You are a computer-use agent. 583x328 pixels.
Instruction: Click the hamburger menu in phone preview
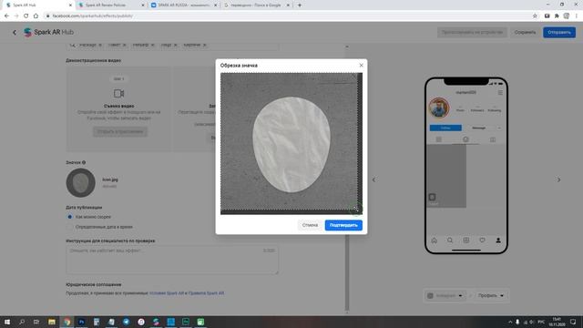click(x=500, y=93)
